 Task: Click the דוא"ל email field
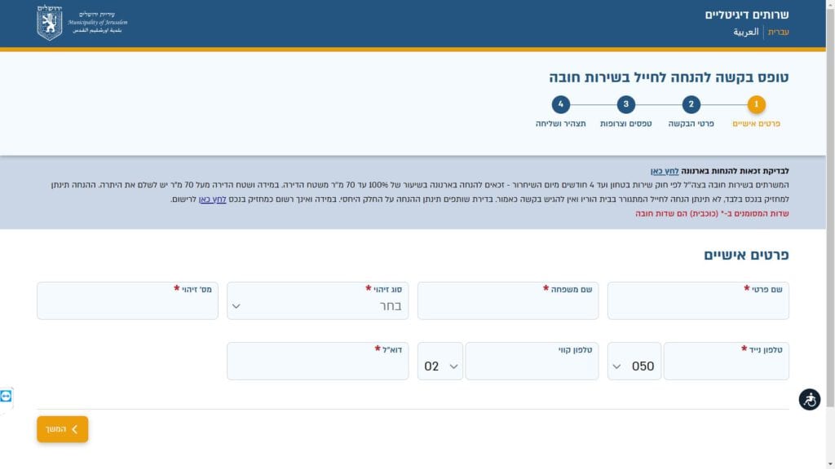(317, 366)
